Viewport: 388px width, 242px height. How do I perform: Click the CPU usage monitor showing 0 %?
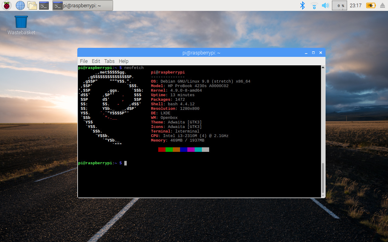(x=339, y=5)
